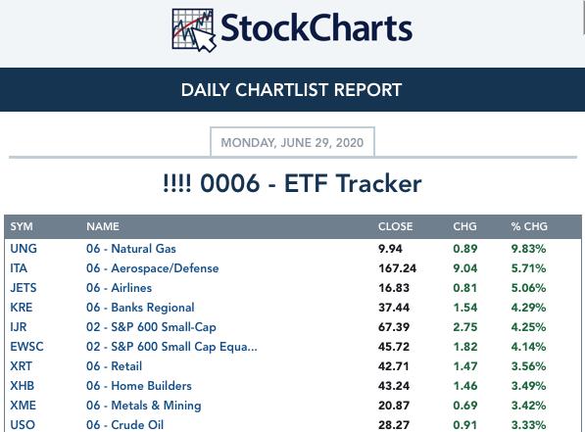The height and width of the screenshot is (432, 585).
Task: Open the 06 - Natural Gas chart
Action: pyautogui.click(x=131, y=249)
